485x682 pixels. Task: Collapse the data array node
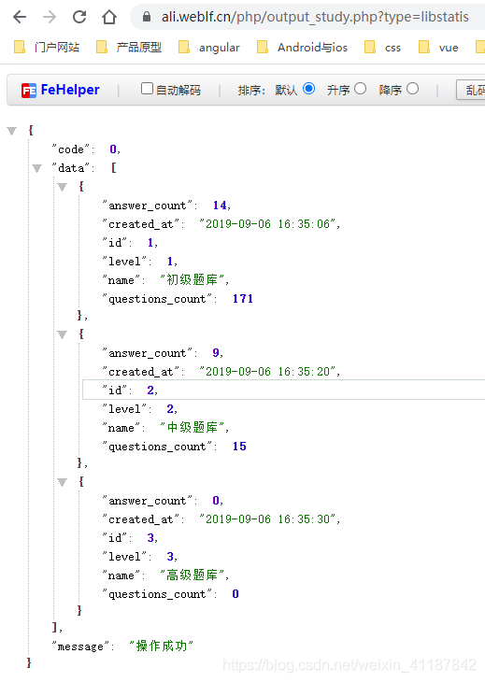[37, 168]
